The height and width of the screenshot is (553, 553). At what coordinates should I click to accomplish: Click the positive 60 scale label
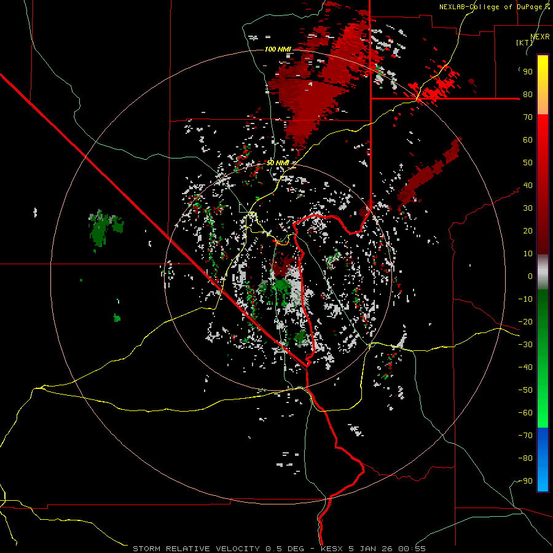point(528,140)
